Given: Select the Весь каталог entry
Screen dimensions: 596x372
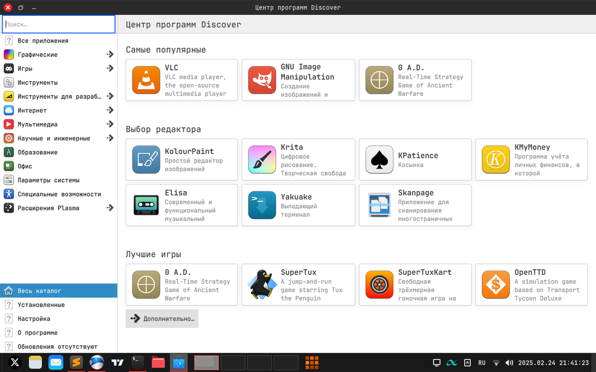Looking at the screenshot, I should tap(59, 291).
